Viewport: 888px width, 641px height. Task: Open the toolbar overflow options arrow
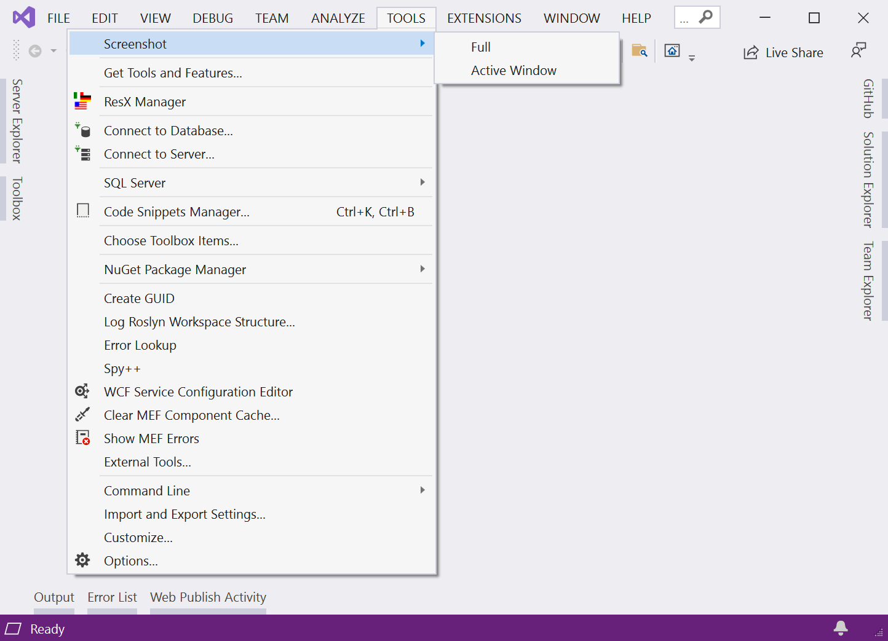tap(692, 58)
